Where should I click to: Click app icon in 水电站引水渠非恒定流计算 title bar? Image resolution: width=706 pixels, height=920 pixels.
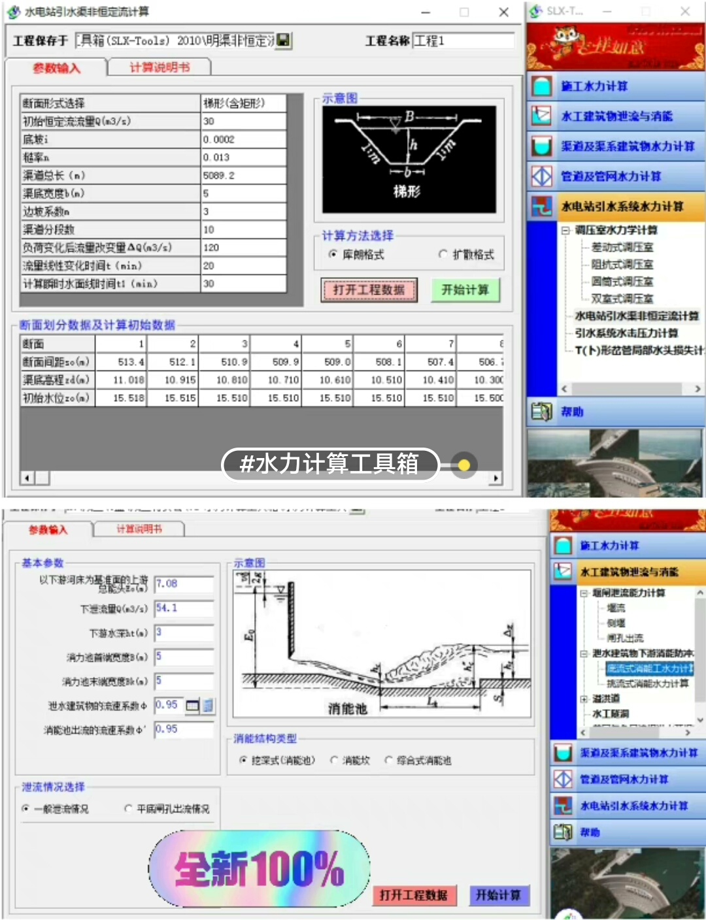pyautogui.click(x=14, y=12)
